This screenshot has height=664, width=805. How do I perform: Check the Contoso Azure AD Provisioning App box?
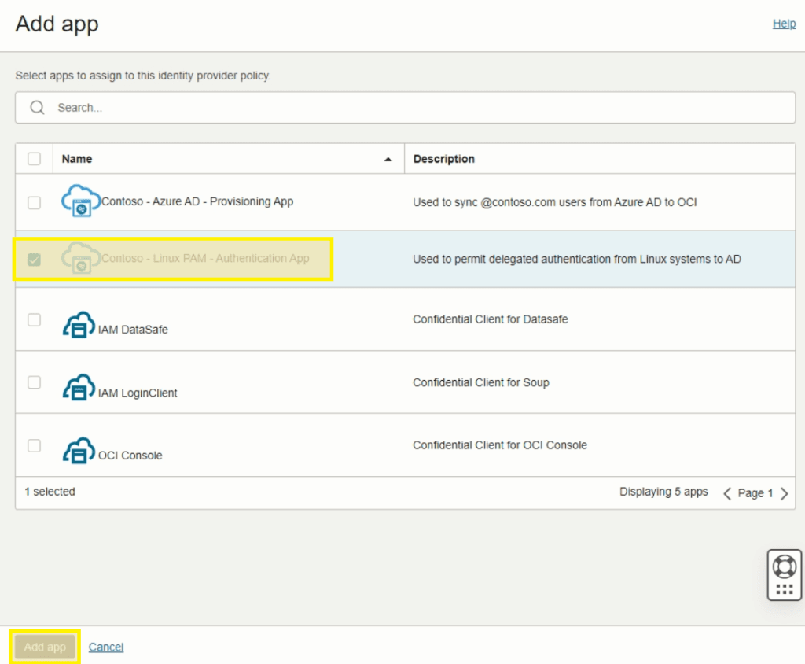coord(34,202)
